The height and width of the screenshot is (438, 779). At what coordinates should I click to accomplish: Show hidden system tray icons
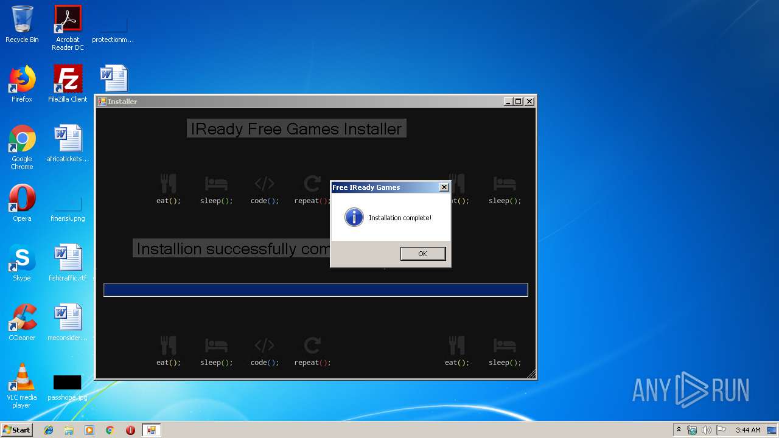click(679, 430)
